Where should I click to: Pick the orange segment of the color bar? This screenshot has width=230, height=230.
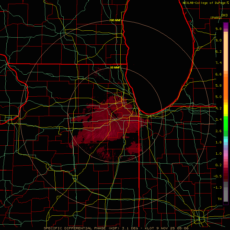coord(226,88)
